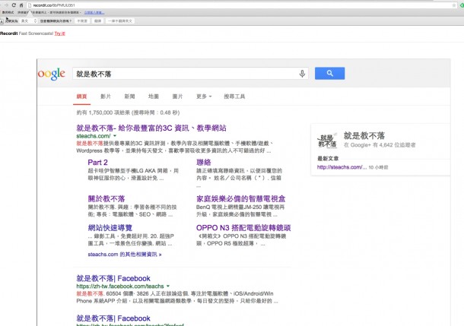
Task: Select the 網頁 results tab
Action: [81, 97]
